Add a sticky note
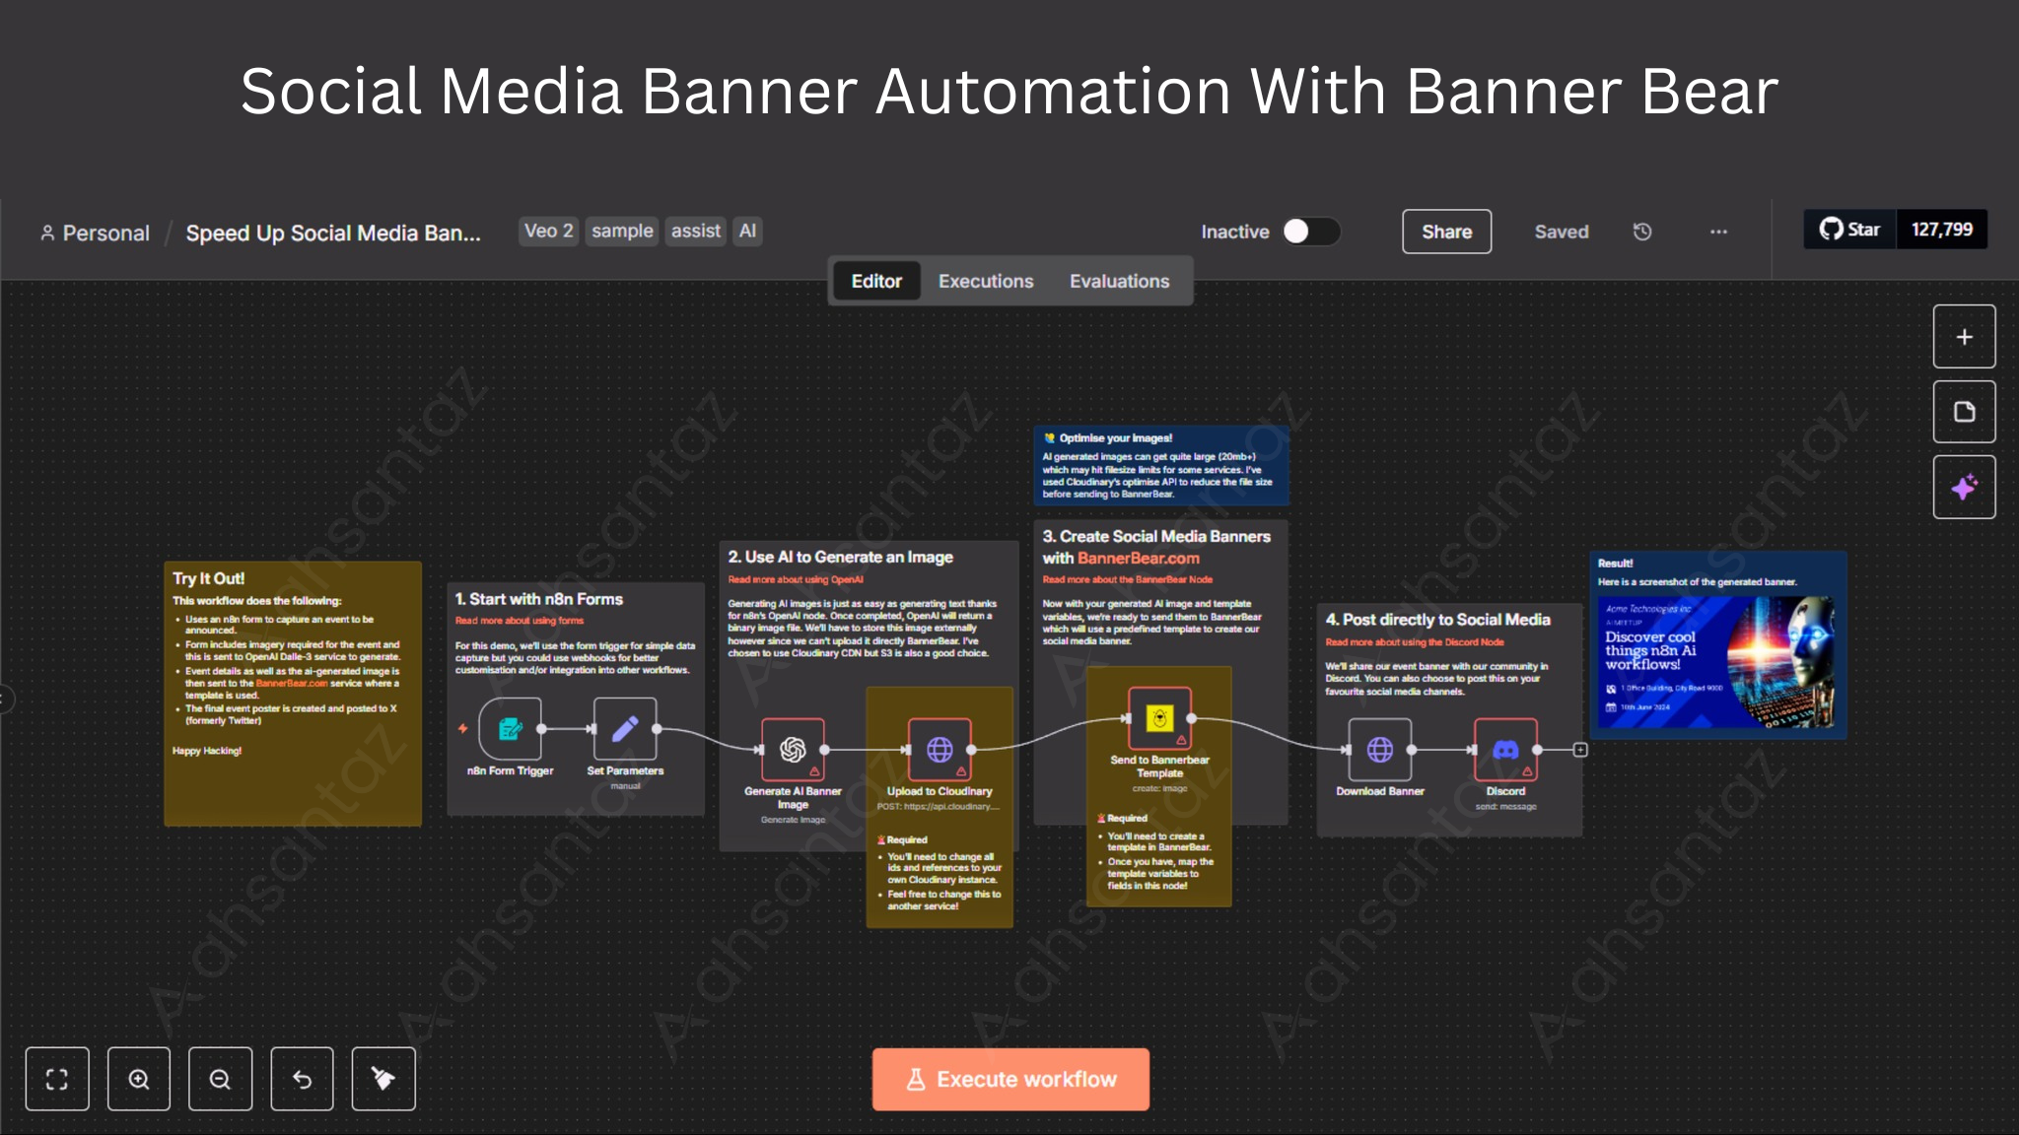The image size is (2019, 1135). pyautogui.click(x=1964, y=412)
